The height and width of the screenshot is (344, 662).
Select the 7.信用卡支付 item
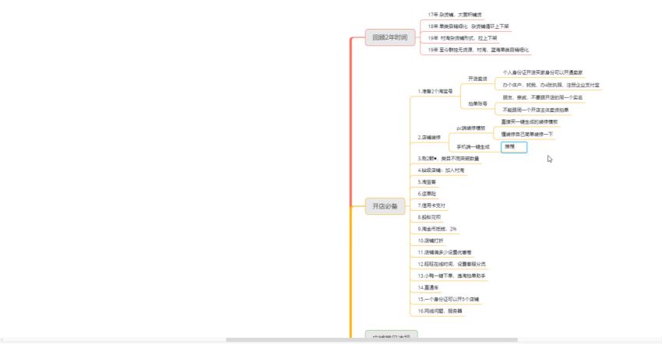432,205
